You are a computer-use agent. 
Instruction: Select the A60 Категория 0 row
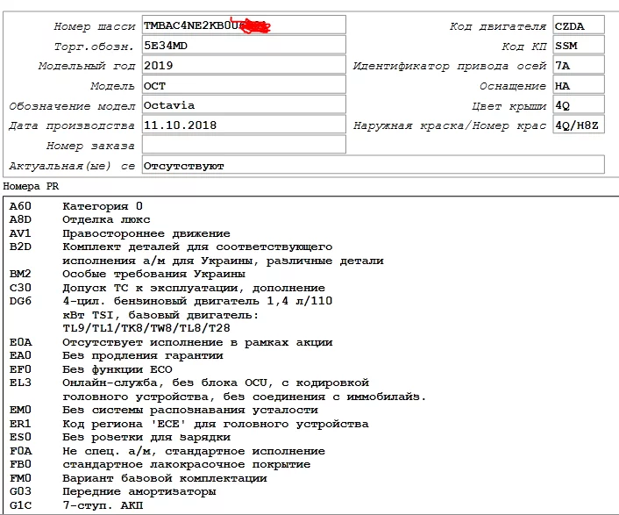pos(75,206)
